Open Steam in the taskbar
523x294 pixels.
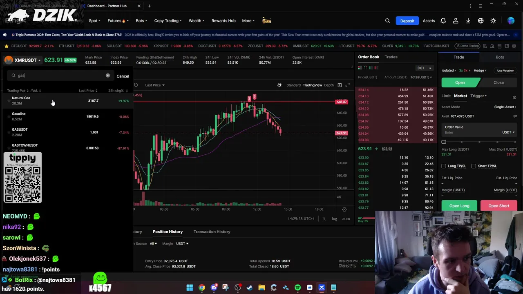tap(250, 288)
